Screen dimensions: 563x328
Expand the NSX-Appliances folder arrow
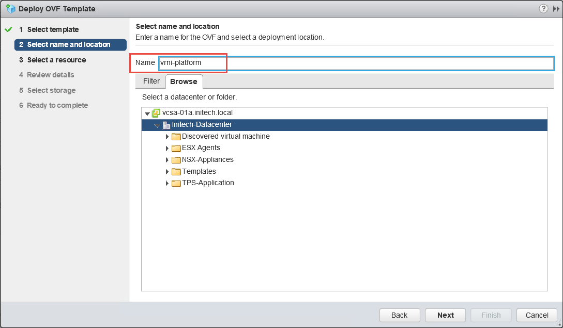click(x=168, y=160)
